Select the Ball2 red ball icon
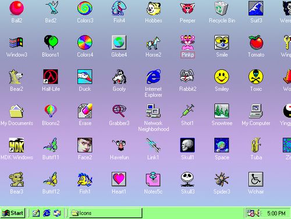This screenshot has height=219, width=291. [x=17, y=8]
